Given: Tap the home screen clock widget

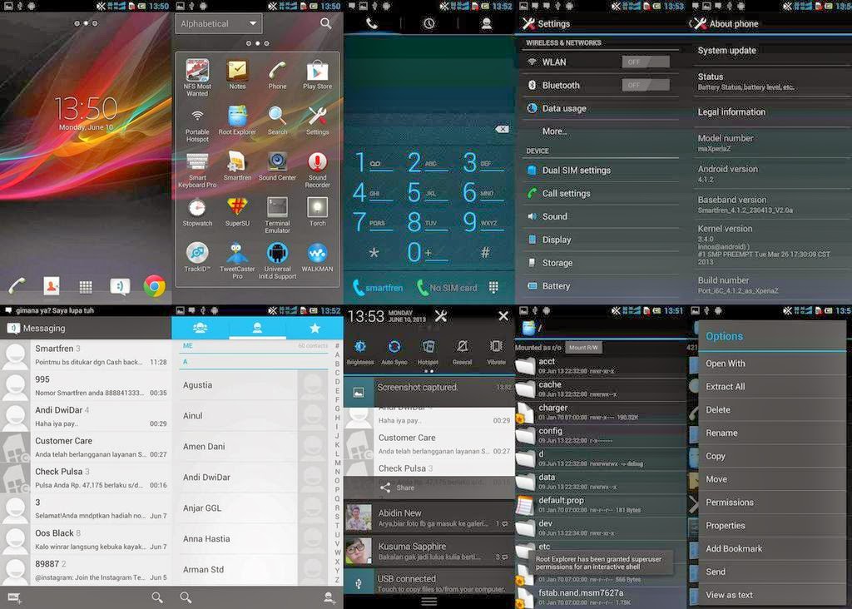Looking at the screenshot, I should click(x=86, y=113).
